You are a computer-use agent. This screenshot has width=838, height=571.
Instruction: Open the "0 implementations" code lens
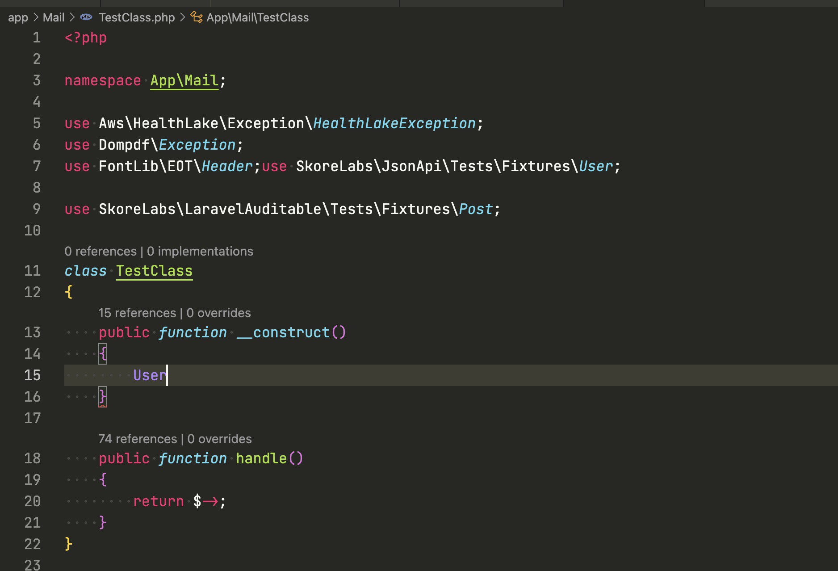pyautogui.click(x=200, y=252)
